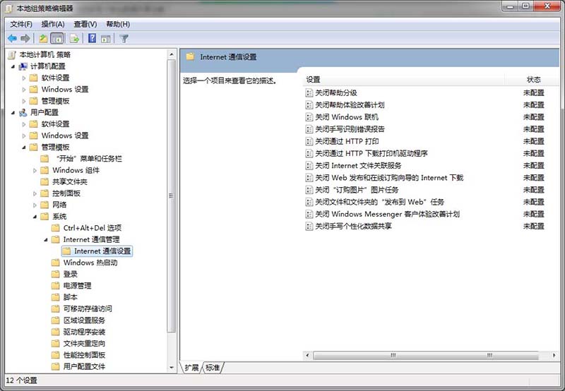565x391 pixels.
Task: Open Help via the question mark icon
Action: click(92, 38)
